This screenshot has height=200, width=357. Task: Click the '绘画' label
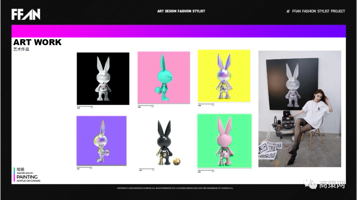[20, 169]
